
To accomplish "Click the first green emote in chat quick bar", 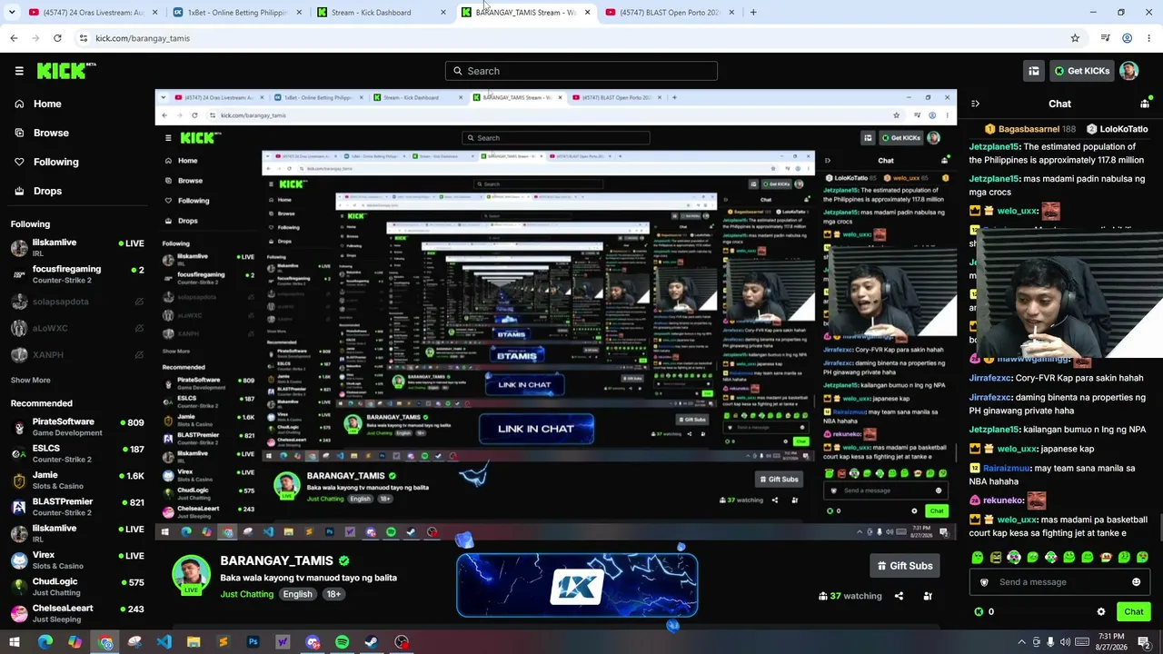I will (978, 557).
